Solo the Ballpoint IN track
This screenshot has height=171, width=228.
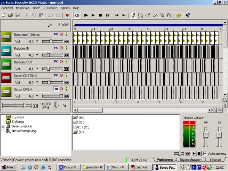click(66, 48)
